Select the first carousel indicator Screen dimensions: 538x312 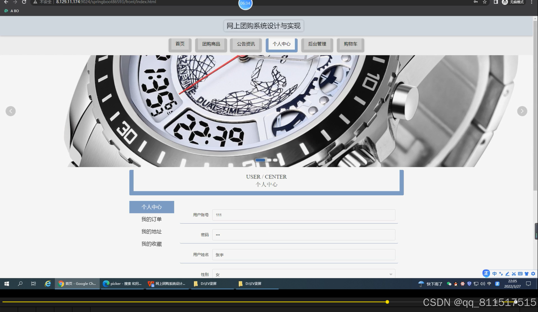(x=260, y=160)
